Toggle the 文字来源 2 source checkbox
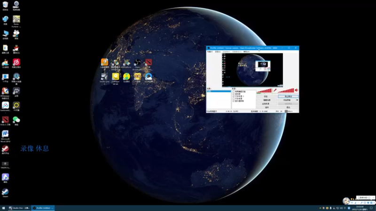Viewport: 376px width, 211px height. [234, 96]
